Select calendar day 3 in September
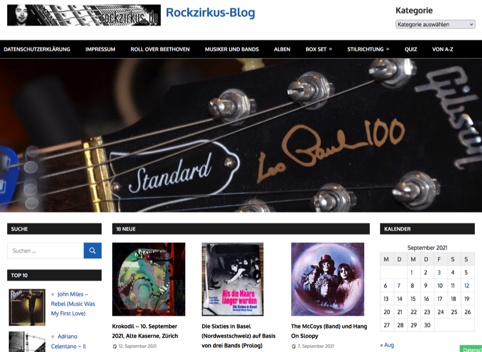 (x=439, y=272)
